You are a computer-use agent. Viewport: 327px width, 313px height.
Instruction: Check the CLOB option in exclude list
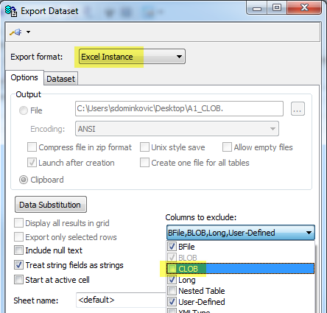click(x=172, y=269)
